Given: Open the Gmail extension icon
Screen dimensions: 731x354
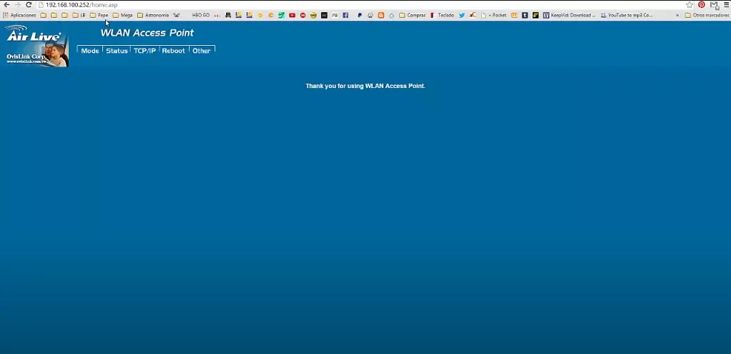Looking at the screenshot, I should pos(713,5).
